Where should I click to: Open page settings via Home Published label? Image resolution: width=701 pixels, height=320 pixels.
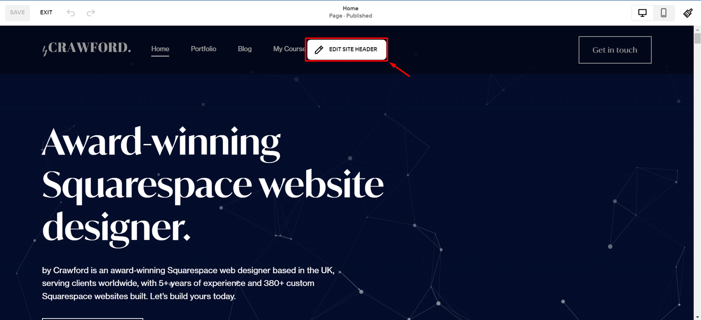click(x=350, y=12)
